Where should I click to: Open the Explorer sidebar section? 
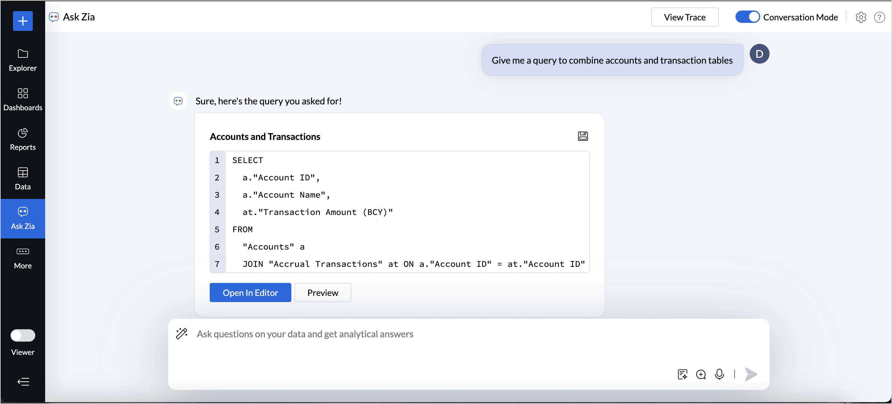tap(23, 60)
